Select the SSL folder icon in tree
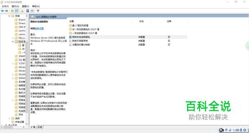Viewport: 249px width, 133px height. click(x=16, y=60)
